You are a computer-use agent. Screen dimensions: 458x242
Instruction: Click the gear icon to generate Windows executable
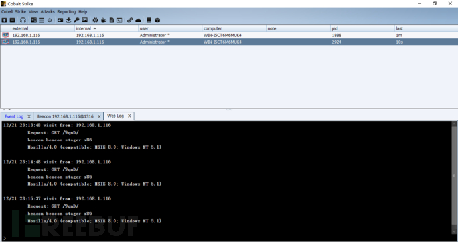pos(95,20)
